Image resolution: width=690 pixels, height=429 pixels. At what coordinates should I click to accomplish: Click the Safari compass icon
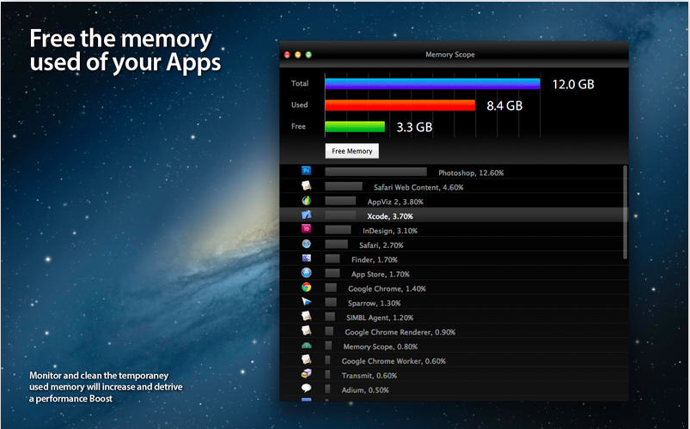click(306, 244)
